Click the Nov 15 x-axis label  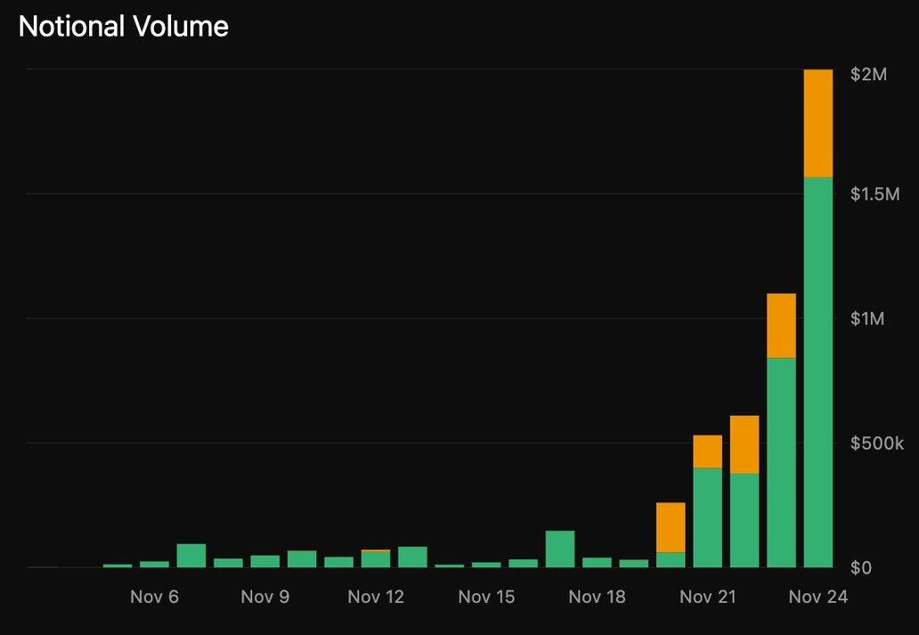pos(486,597)
